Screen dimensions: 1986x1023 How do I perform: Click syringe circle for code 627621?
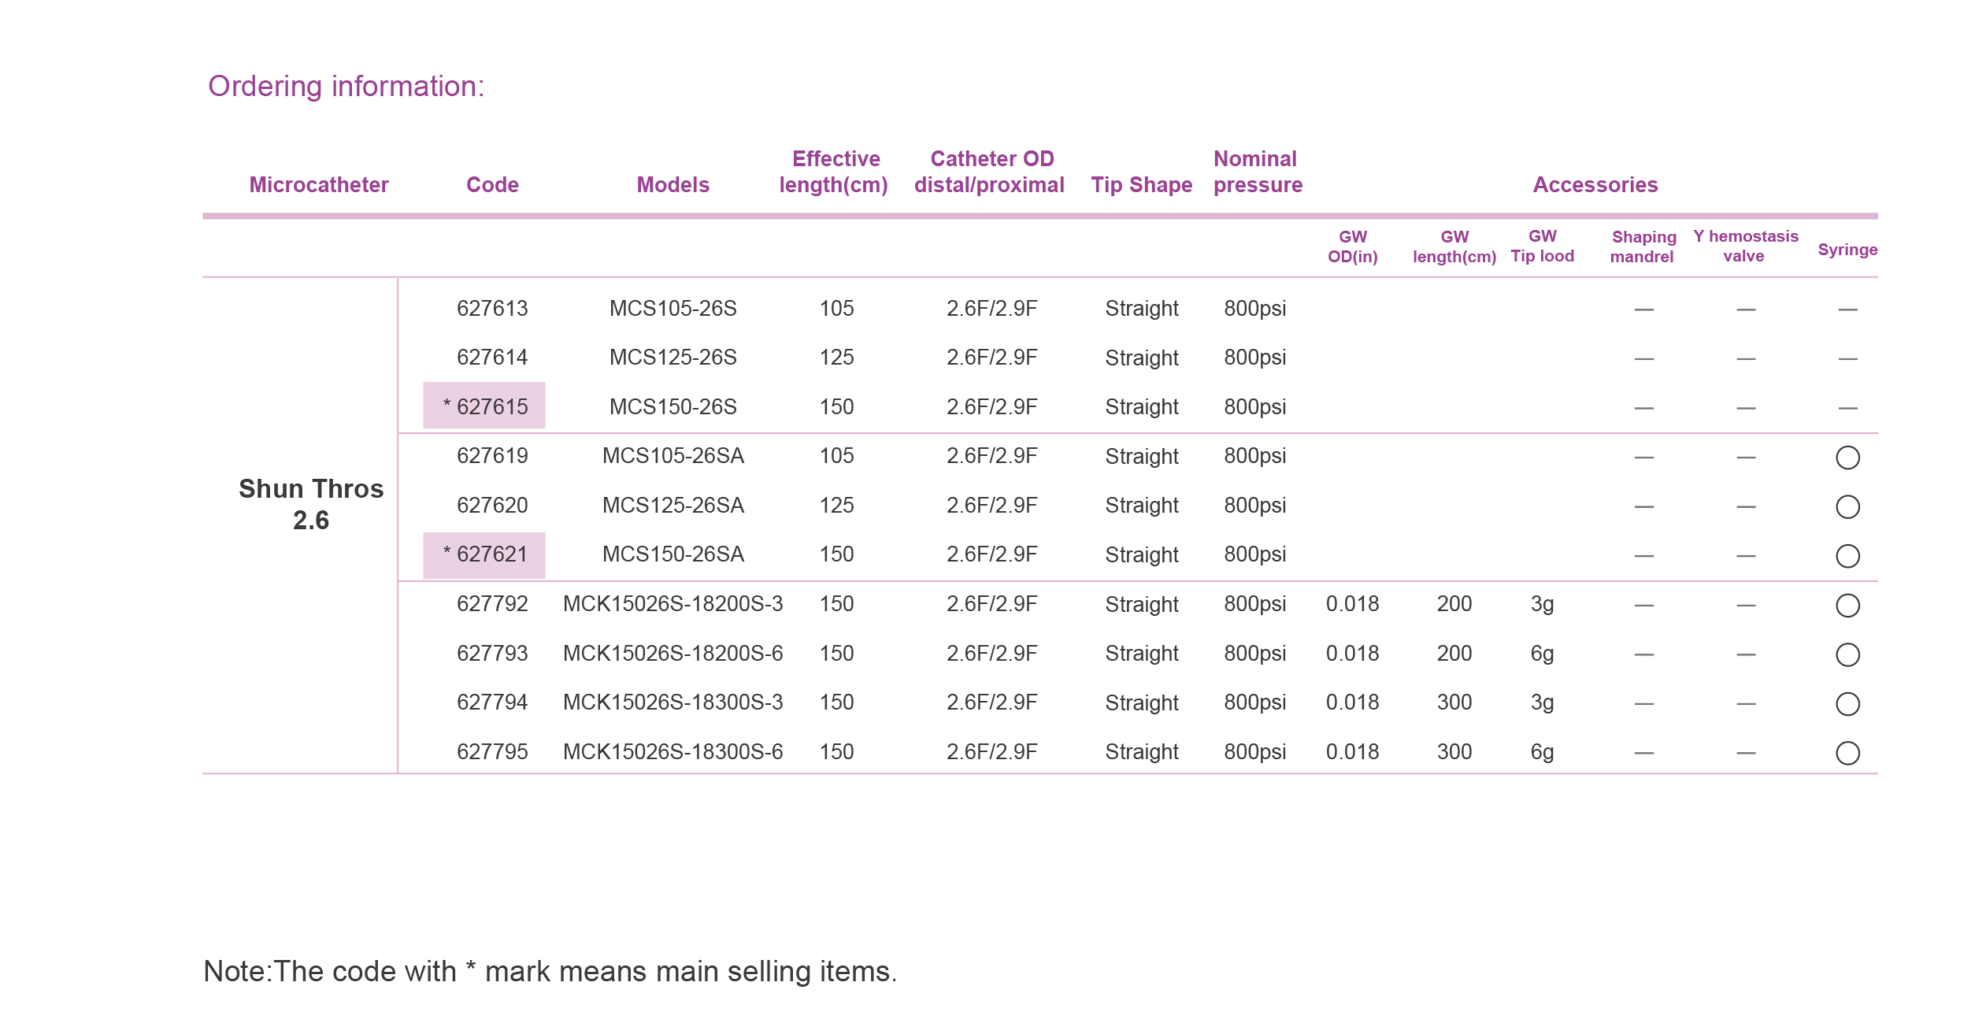[x=1847, y=556]
